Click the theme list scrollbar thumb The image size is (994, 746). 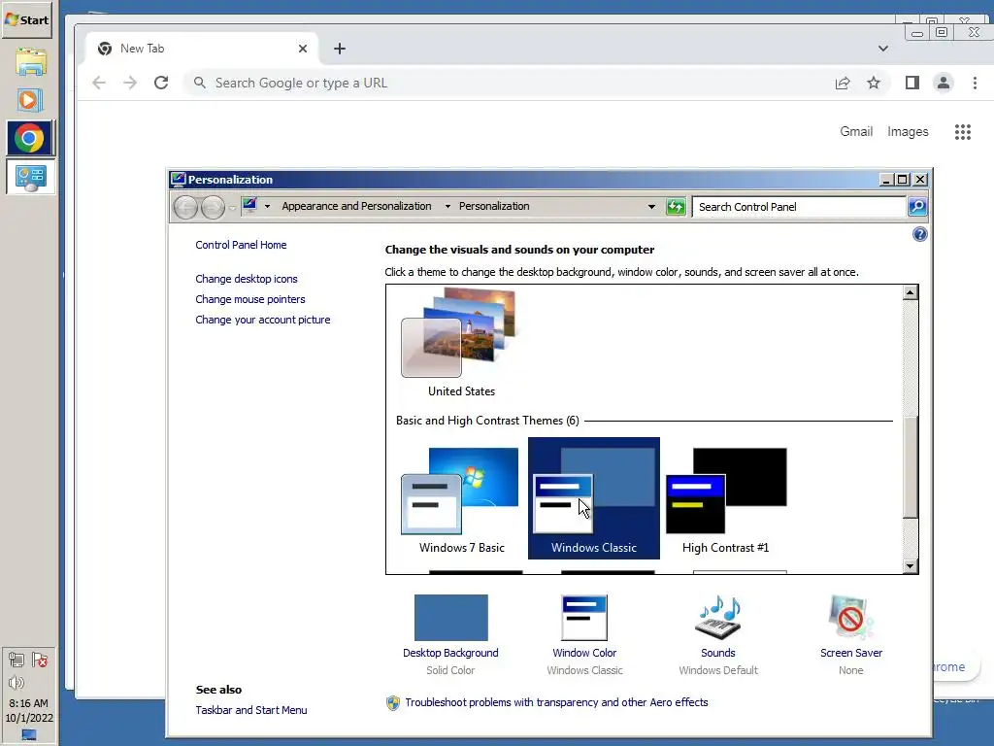(911, 467)
